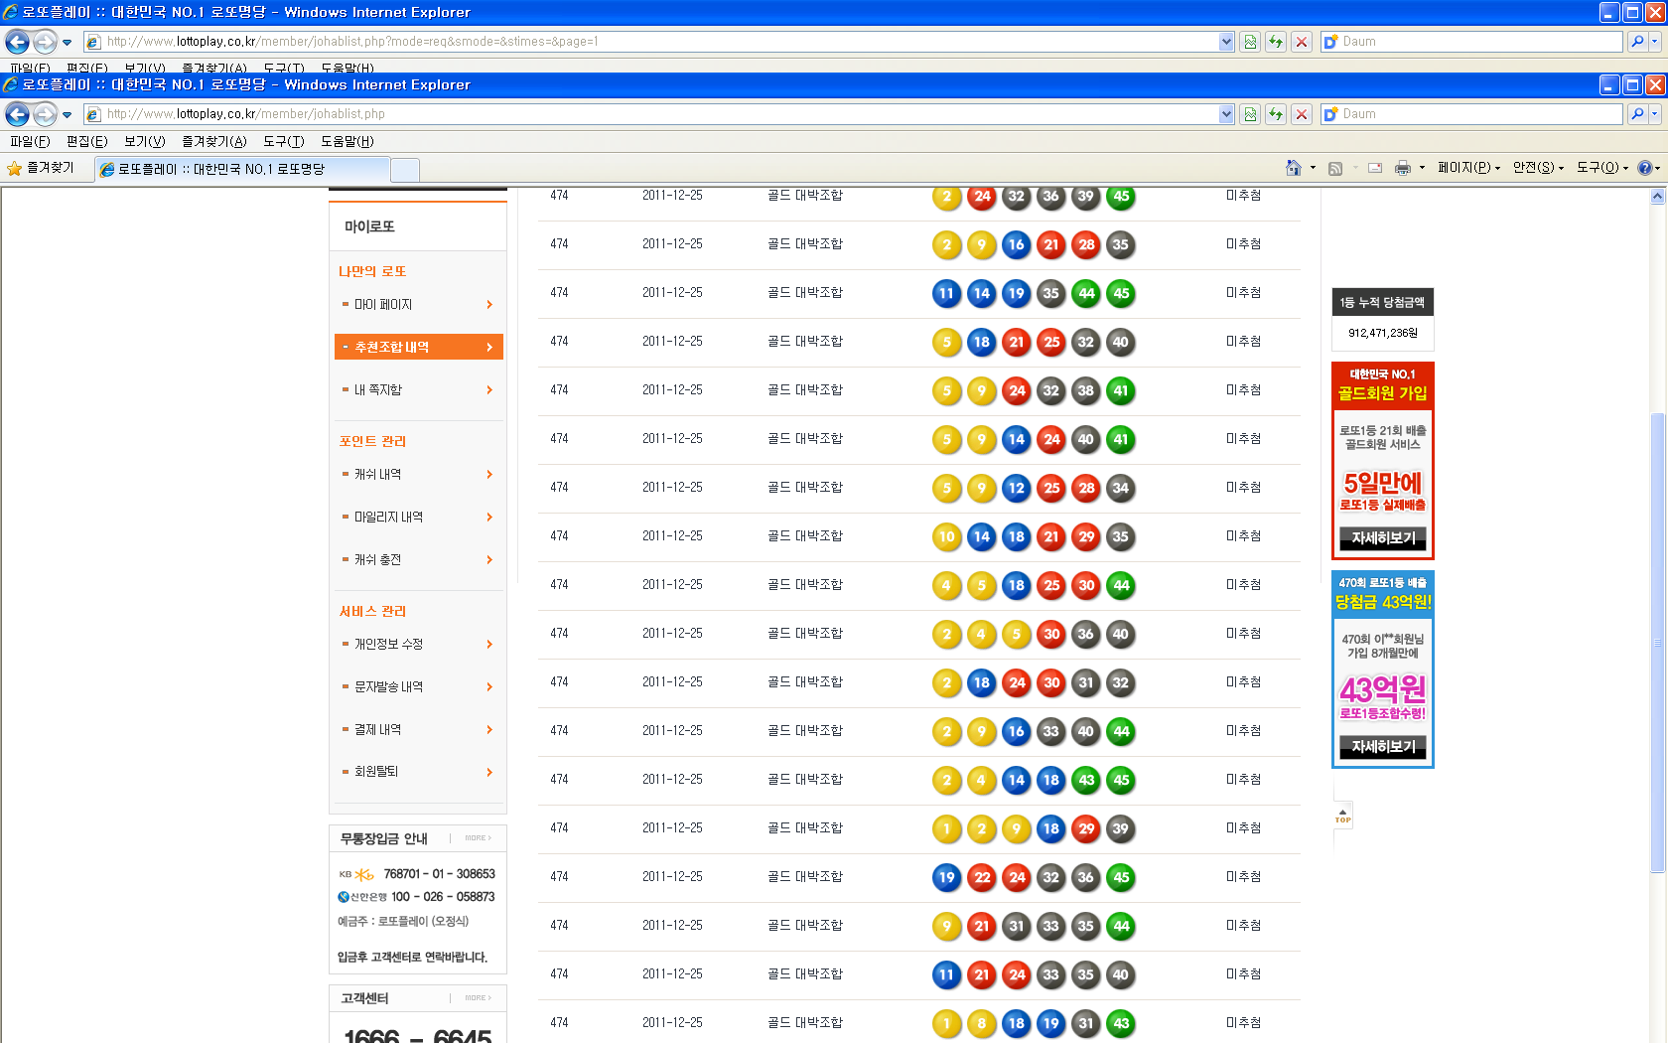Click the green Refresh arrows in front window
Viewport: 1668px width, 1043px height.
pos(1276,114)
